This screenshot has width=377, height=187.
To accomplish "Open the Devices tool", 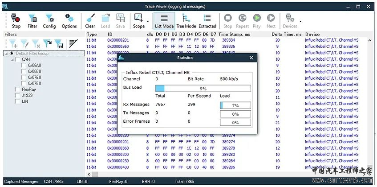I will pos(290,21).
